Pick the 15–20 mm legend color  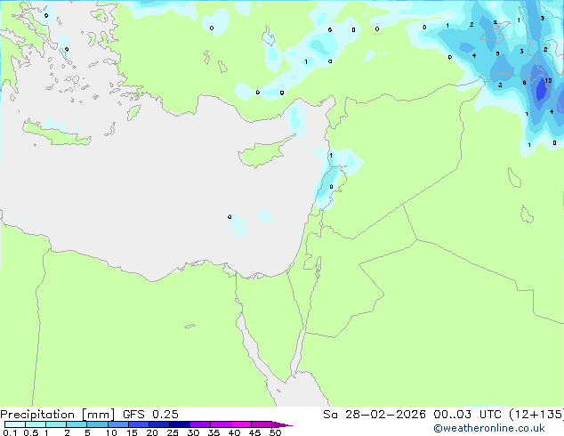click(x=138, y=424)
